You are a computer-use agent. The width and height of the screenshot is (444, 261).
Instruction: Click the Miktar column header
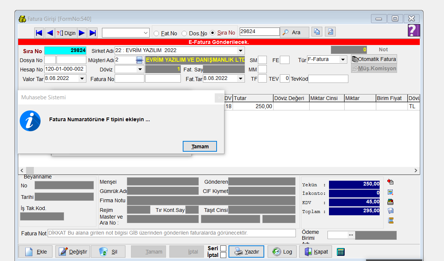(360, 98)
